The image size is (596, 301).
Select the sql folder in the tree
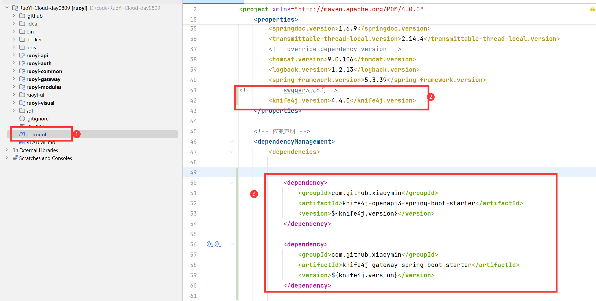click(30, 111)
